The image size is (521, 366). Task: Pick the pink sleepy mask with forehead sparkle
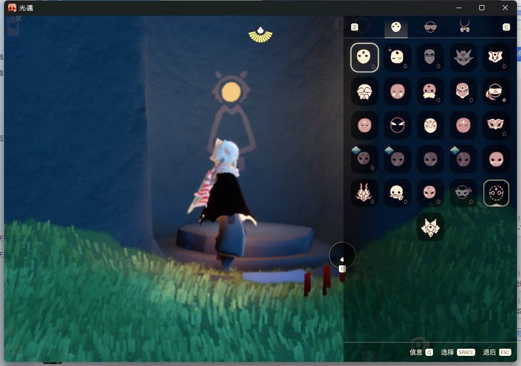[364, 125]
